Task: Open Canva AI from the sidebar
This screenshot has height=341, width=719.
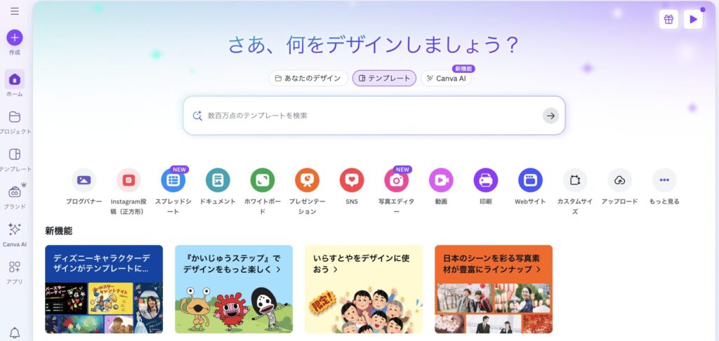Action: click(x=15, y=229)
